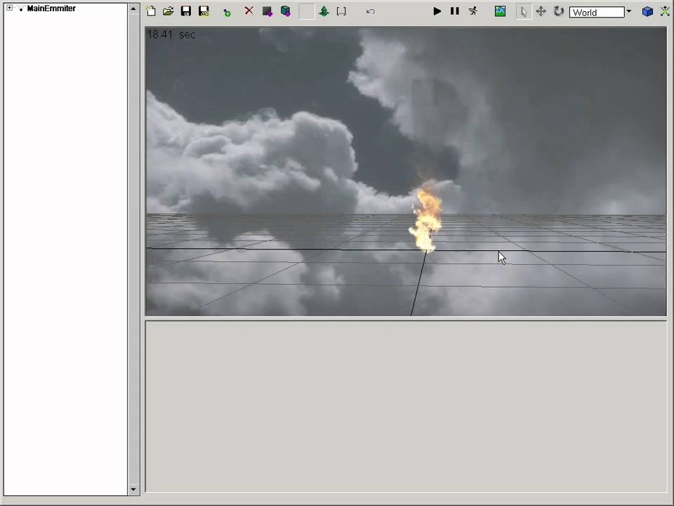This screenshot has height=506, width=674.
Task: Click the square brackets icon
Action: click(x=341, y=12)
